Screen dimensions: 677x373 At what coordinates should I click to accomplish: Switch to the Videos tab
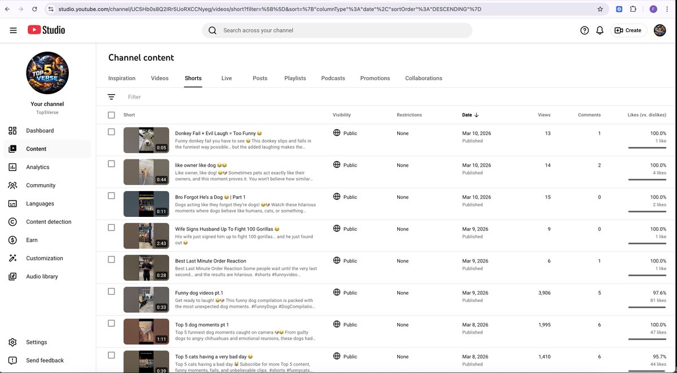[x=160, y=78]
